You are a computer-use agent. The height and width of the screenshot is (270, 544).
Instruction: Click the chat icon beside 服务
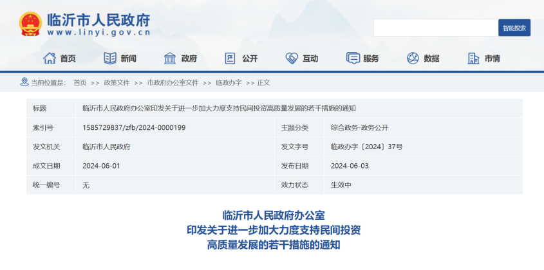pos(353,59)
